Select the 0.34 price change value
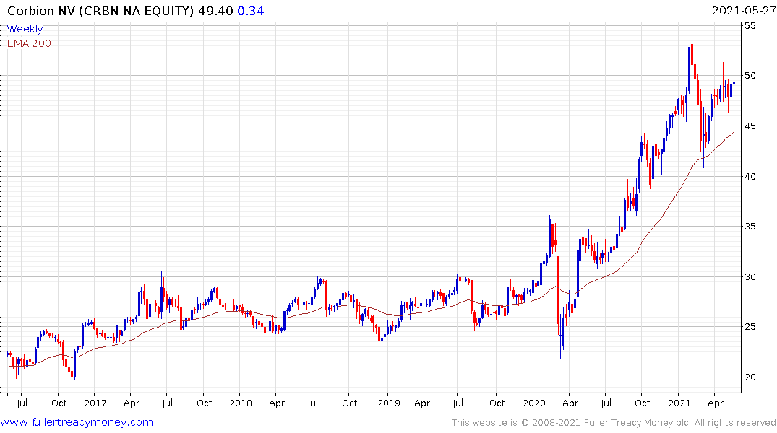This screenshot has width=777, height=433. [x=251, y=11]
